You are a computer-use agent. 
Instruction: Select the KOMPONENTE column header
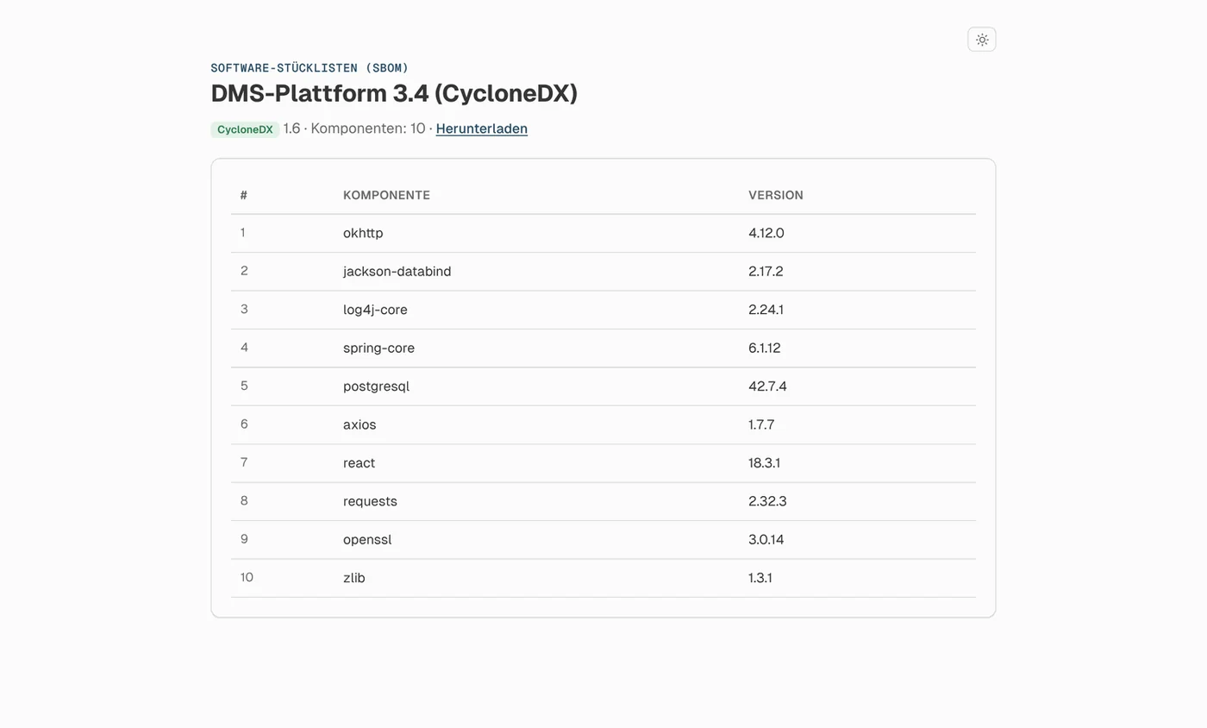click(x=386, y=195)
